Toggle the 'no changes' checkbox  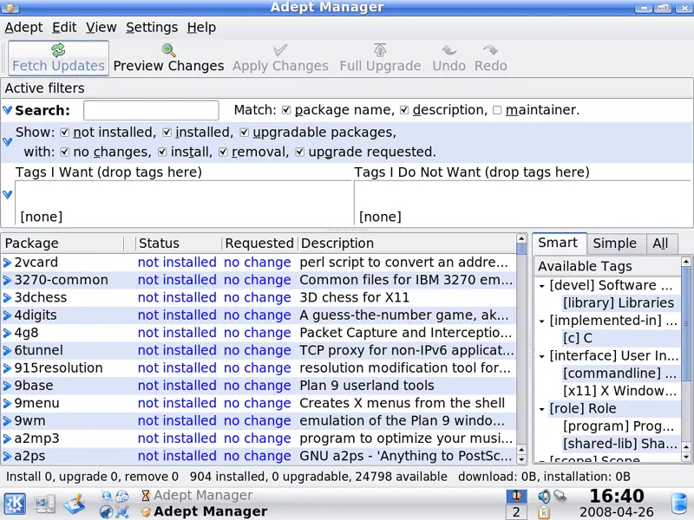(x=64, y=153)
